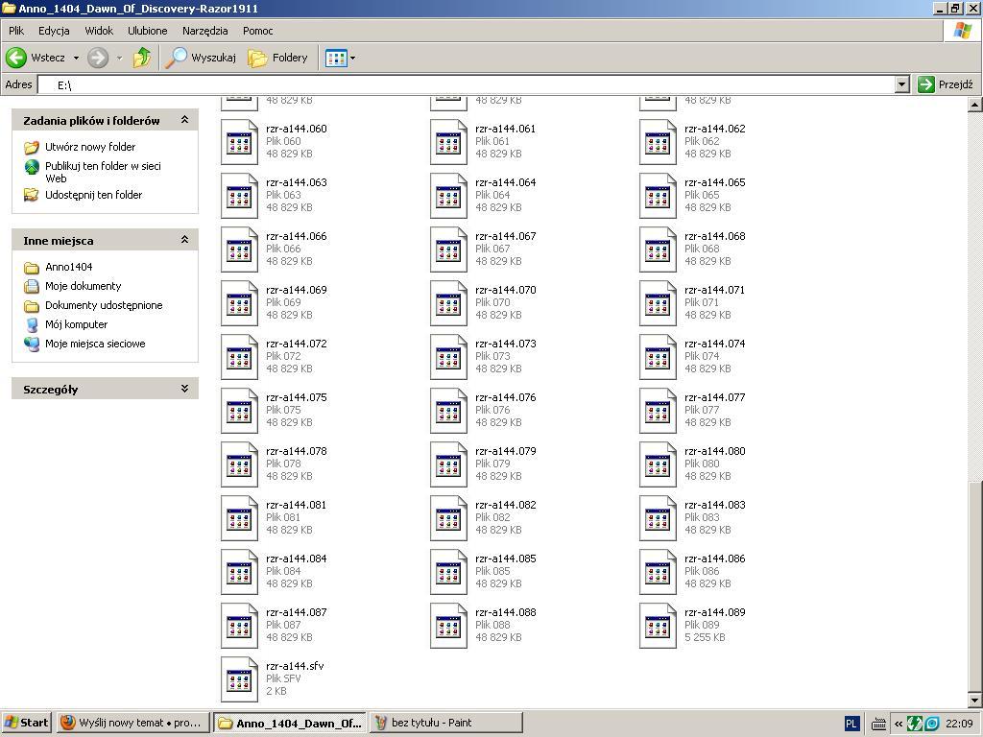Select file icon for rzr-a144.061

[x=449, y=142]
